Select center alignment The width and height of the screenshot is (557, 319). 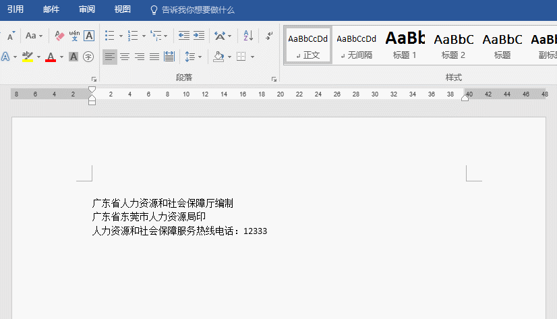coord(125,57)
